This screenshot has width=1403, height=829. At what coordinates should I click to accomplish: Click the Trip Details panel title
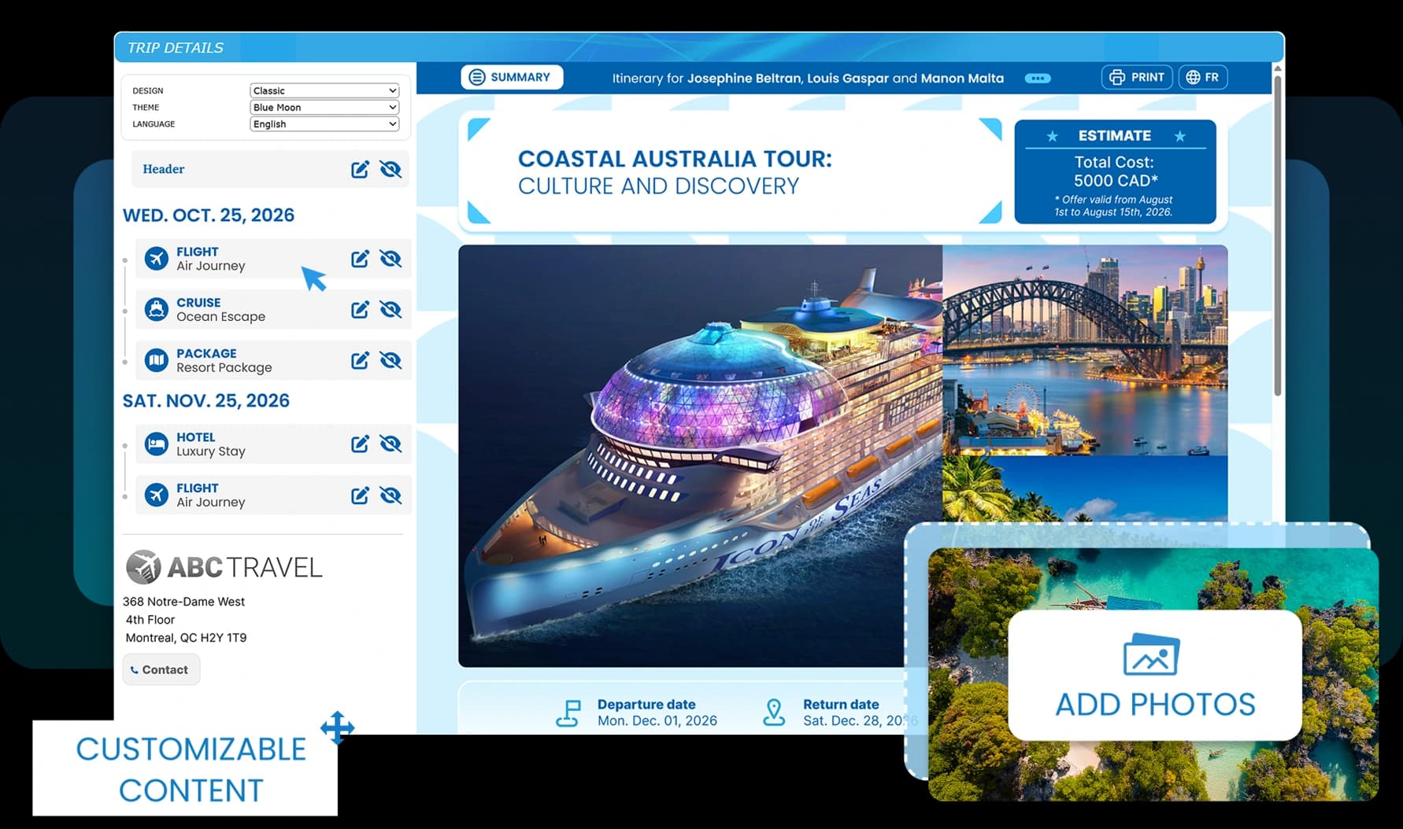(x=176, y=48)
